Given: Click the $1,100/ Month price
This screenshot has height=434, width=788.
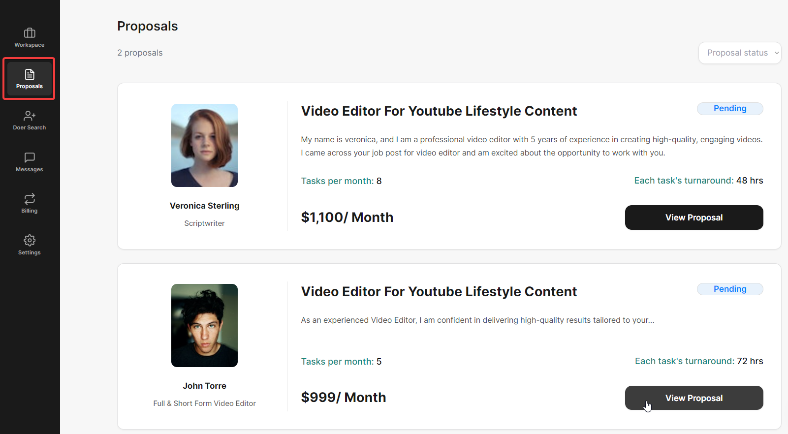Looking at the screenshot, I should pyautogui.click(x=347, y=217).
